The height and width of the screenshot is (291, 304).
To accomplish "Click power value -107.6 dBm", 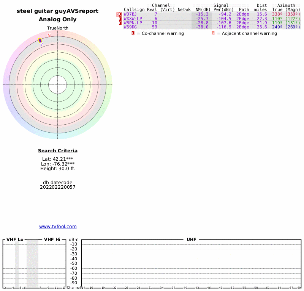I will (224, 23).
